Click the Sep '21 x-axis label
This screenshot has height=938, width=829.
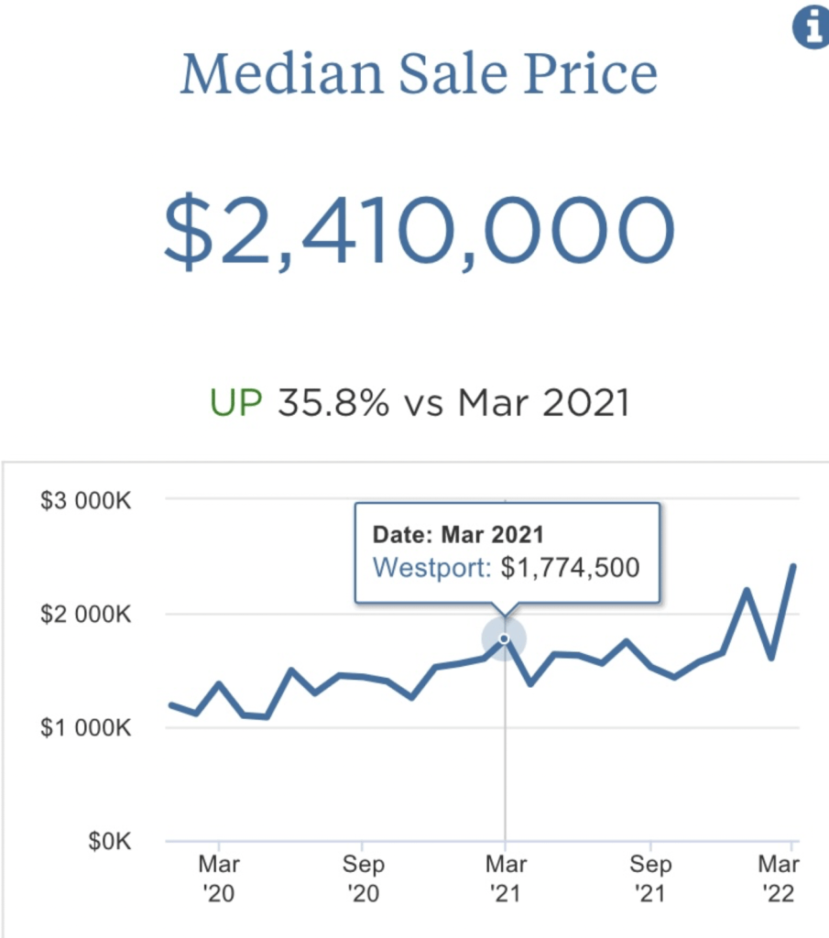(x=649, y=878)
